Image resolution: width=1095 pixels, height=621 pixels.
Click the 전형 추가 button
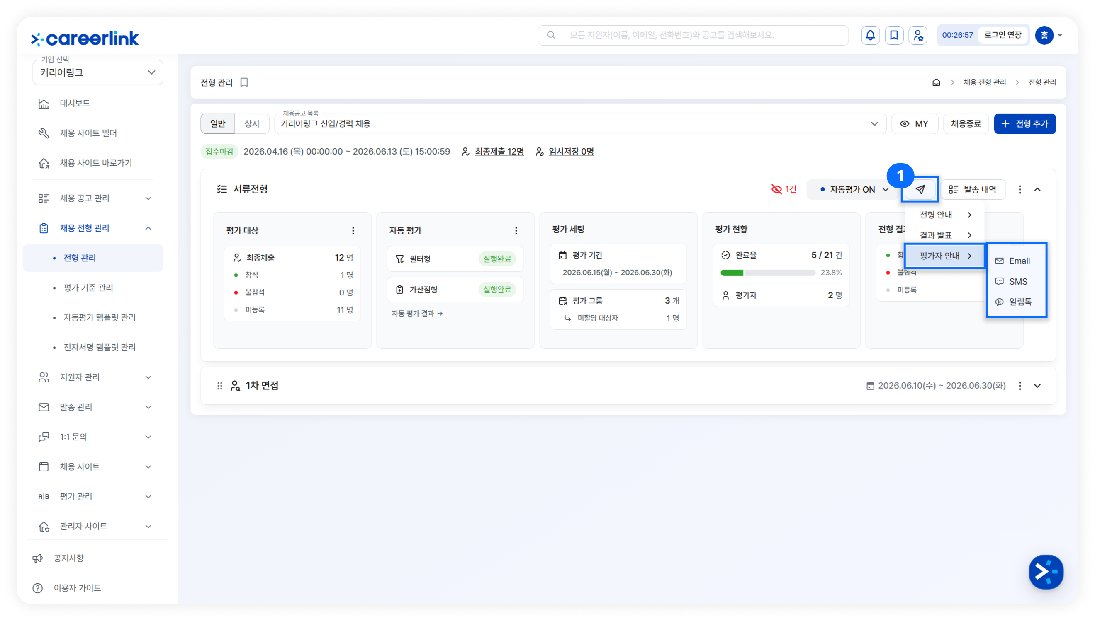(x=1024, y=124)
